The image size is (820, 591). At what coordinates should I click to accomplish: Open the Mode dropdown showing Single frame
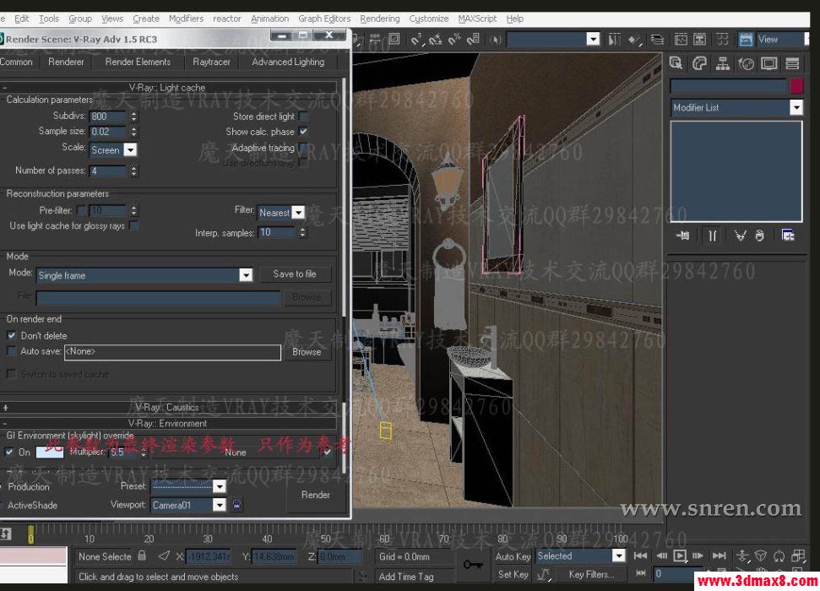pos(246,274)
